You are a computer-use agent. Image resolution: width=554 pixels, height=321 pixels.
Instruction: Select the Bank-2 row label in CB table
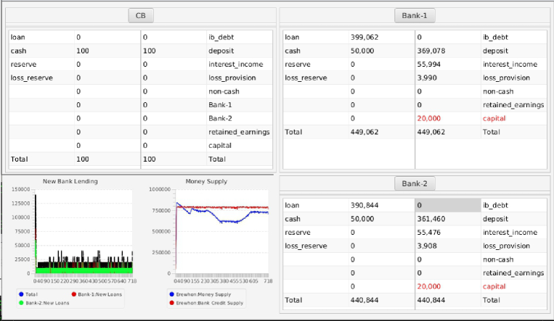tap(220, 118)
